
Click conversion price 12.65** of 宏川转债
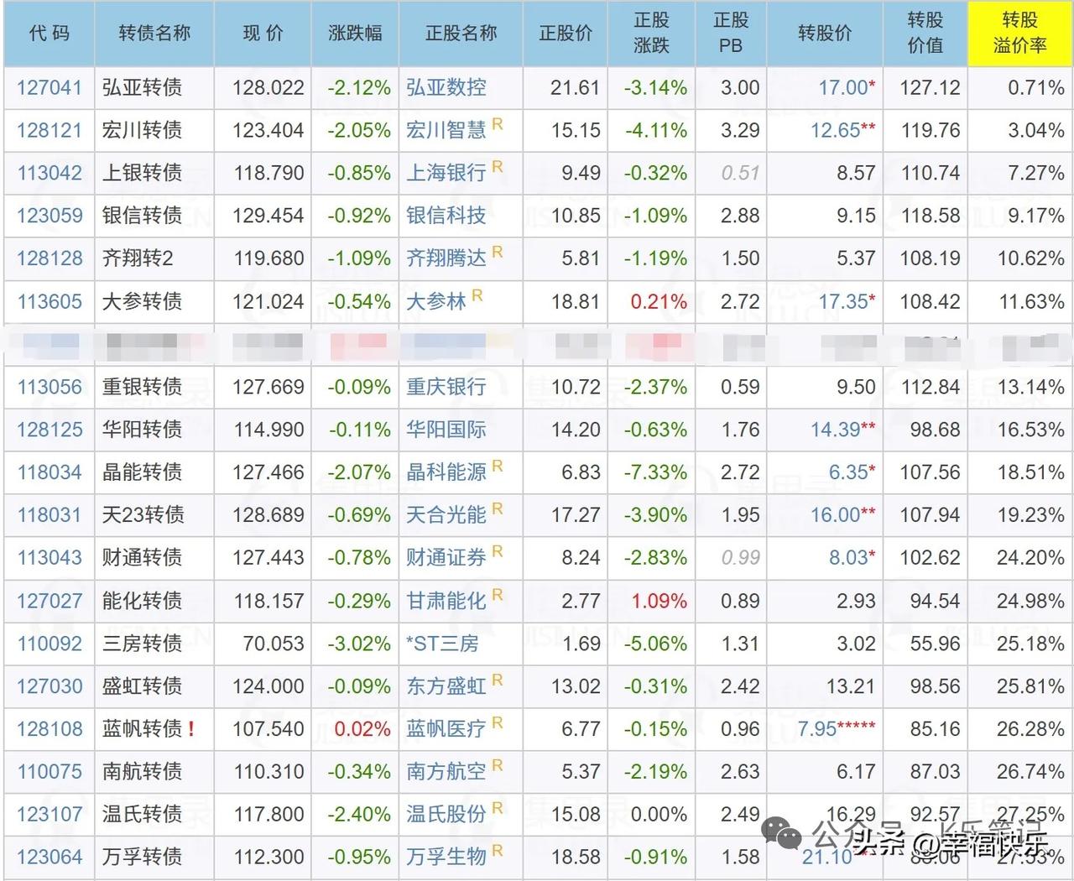[x=843, y=130]
